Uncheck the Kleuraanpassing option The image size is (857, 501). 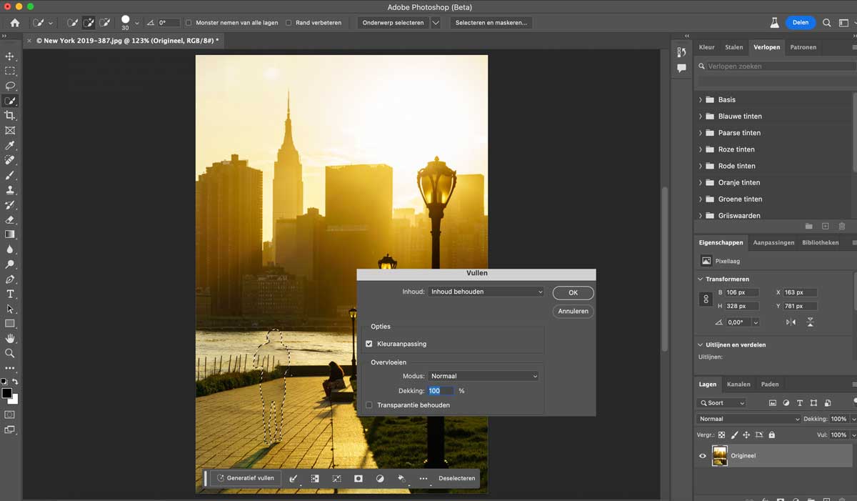369,344
